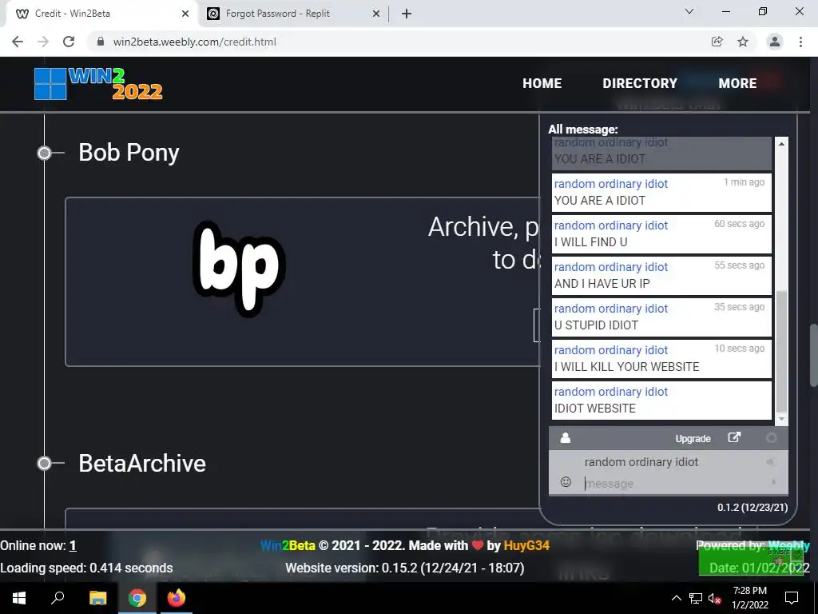Click the Chrome taskbar icon
The height and width of the screenshot is (614, 818).
[x=137, y=598]
